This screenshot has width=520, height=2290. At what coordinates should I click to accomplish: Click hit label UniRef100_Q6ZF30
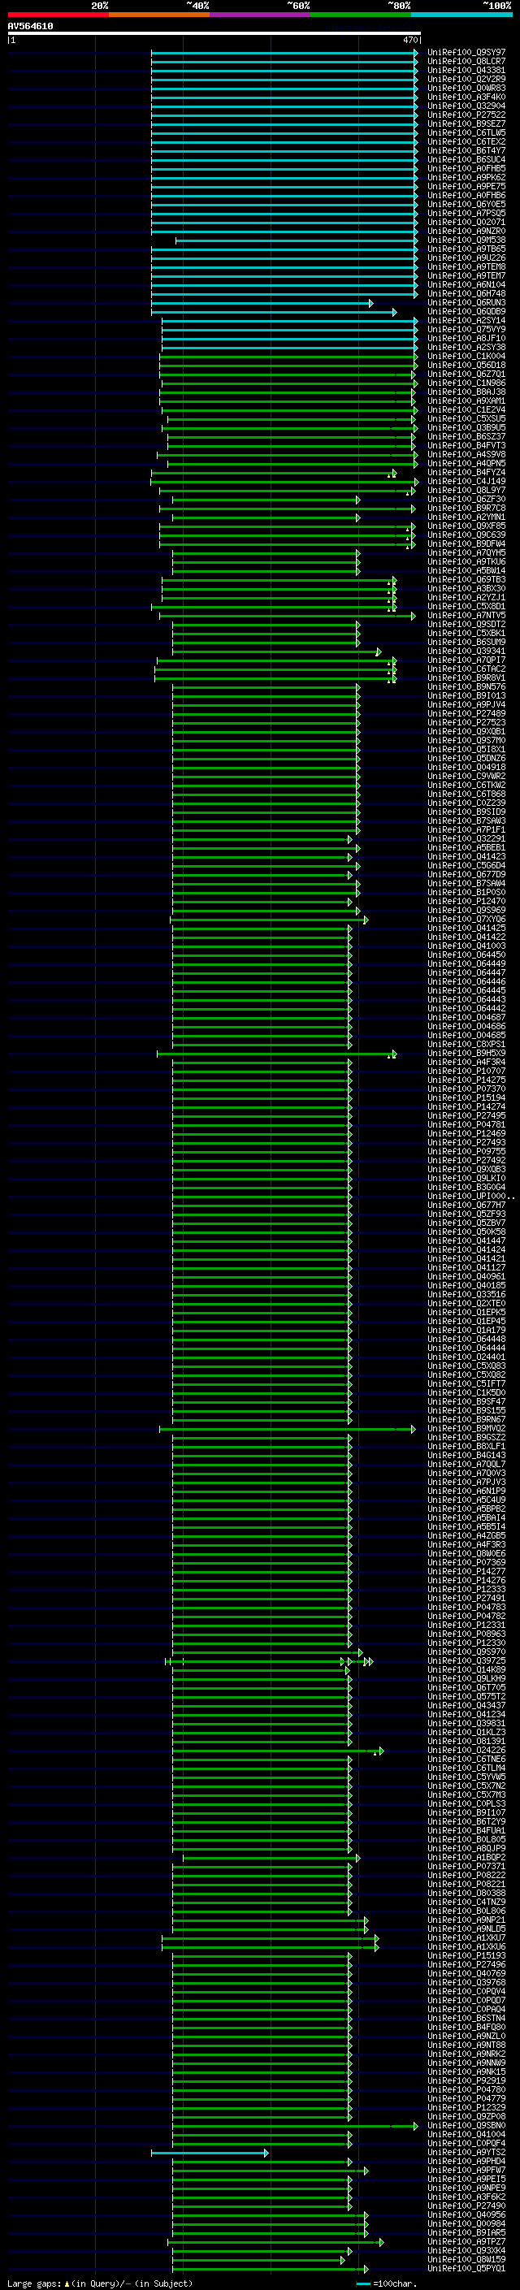point(466,500)
